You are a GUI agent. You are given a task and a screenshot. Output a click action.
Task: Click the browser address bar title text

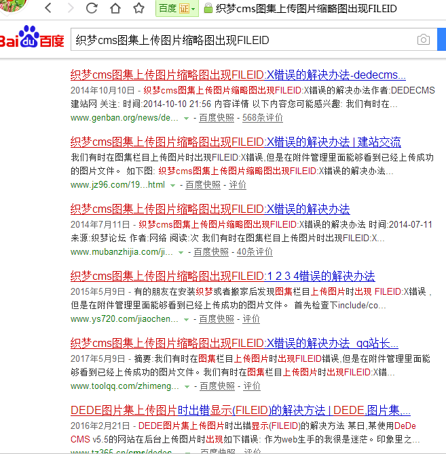(x=306, y=8)
